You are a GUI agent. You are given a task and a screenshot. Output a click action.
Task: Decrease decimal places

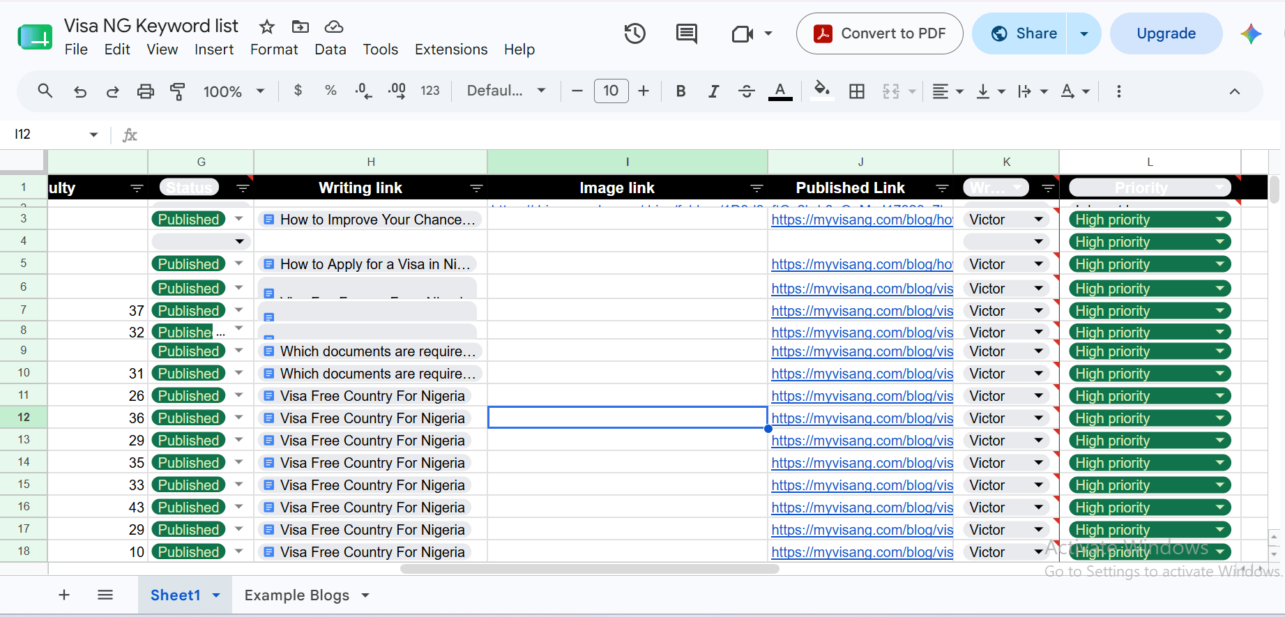coord(363,91)
